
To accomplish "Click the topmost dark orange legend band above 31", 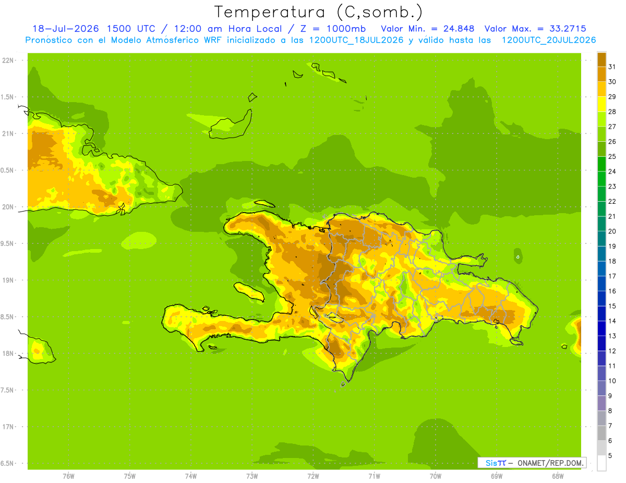I will [601, 59].
